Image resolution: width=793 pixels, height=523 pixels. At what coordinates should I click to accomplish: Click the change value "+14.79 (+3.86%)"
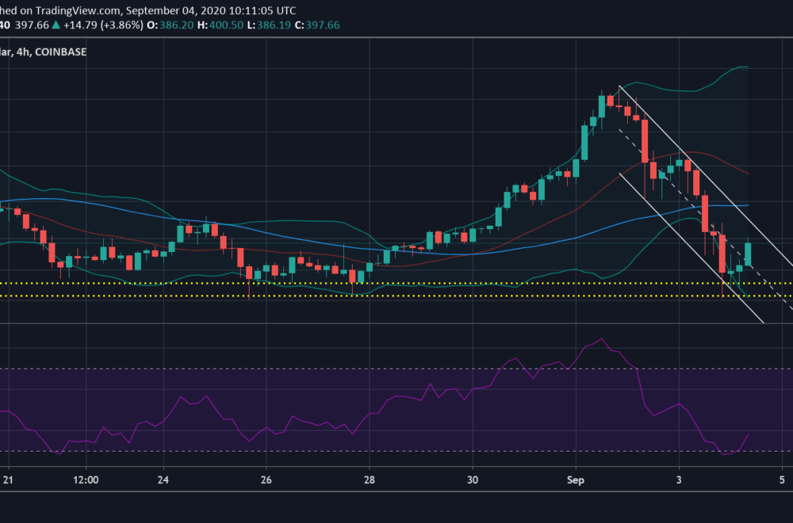point(103,25)
